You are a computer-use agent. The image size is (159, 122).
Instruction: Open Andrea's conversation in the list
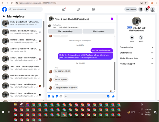pyautogui.click(x=21, y=50)
